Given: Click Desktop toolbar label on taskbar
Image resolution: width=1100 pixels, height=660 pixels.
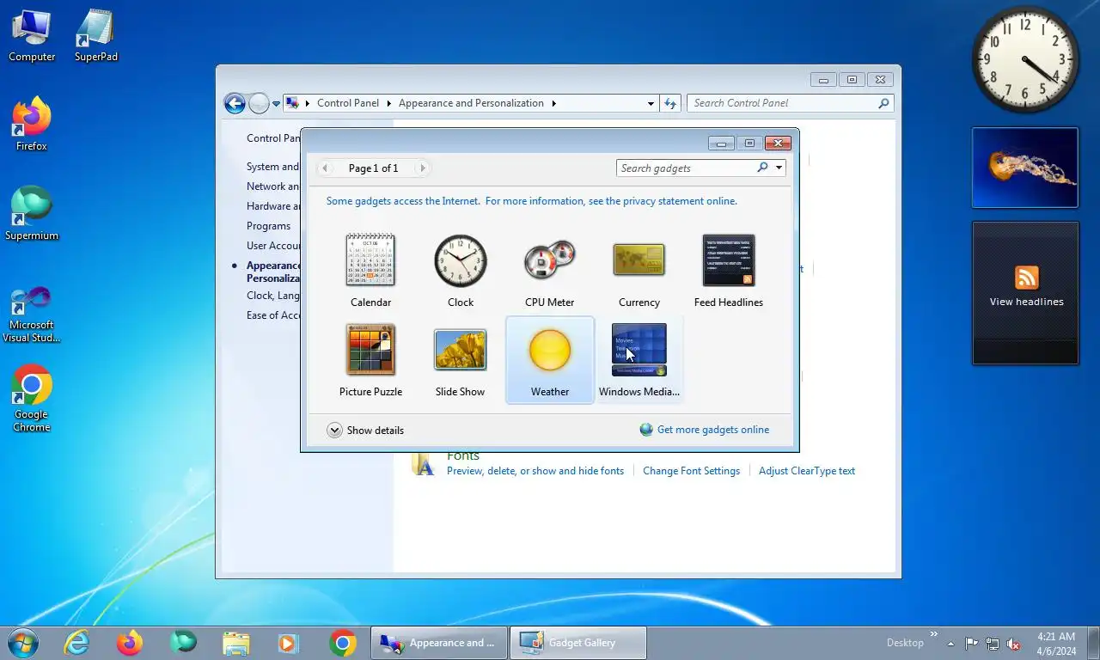Looking at the screenshot, I should coord(905,643).
